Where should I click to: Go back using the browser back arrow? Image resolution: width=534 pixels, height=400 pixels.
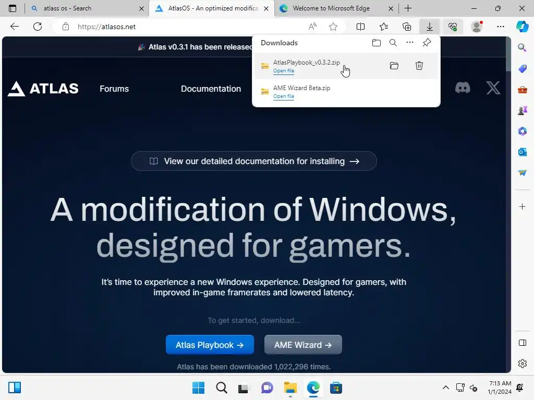tap(14, 27)
